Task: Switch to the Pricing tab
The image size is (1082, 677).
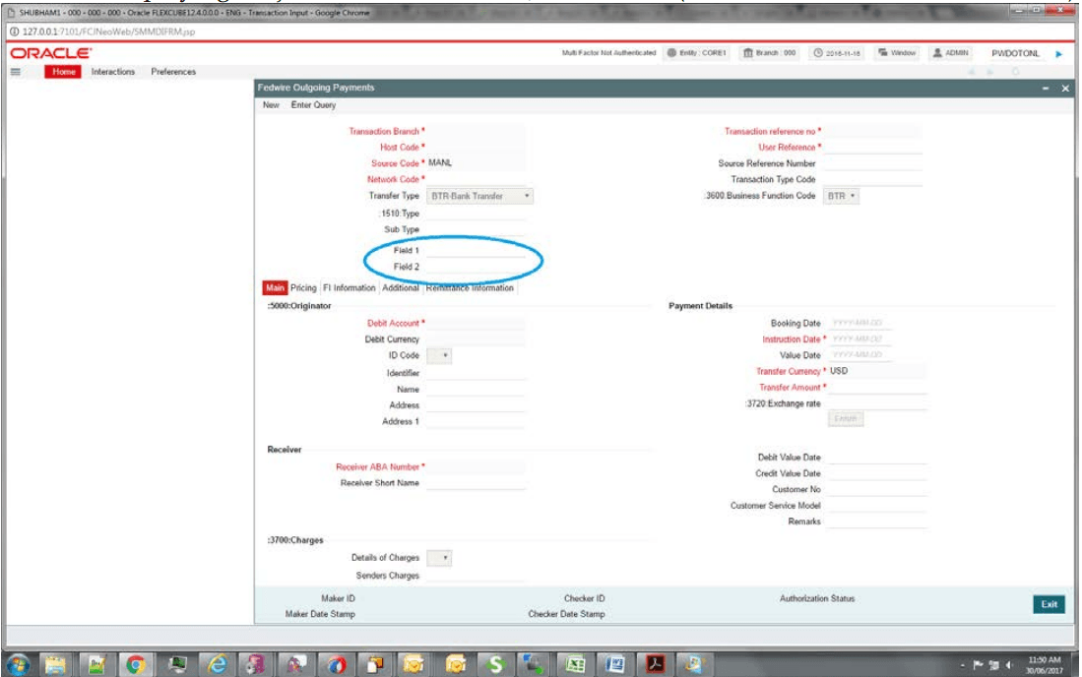Action: 303,288
